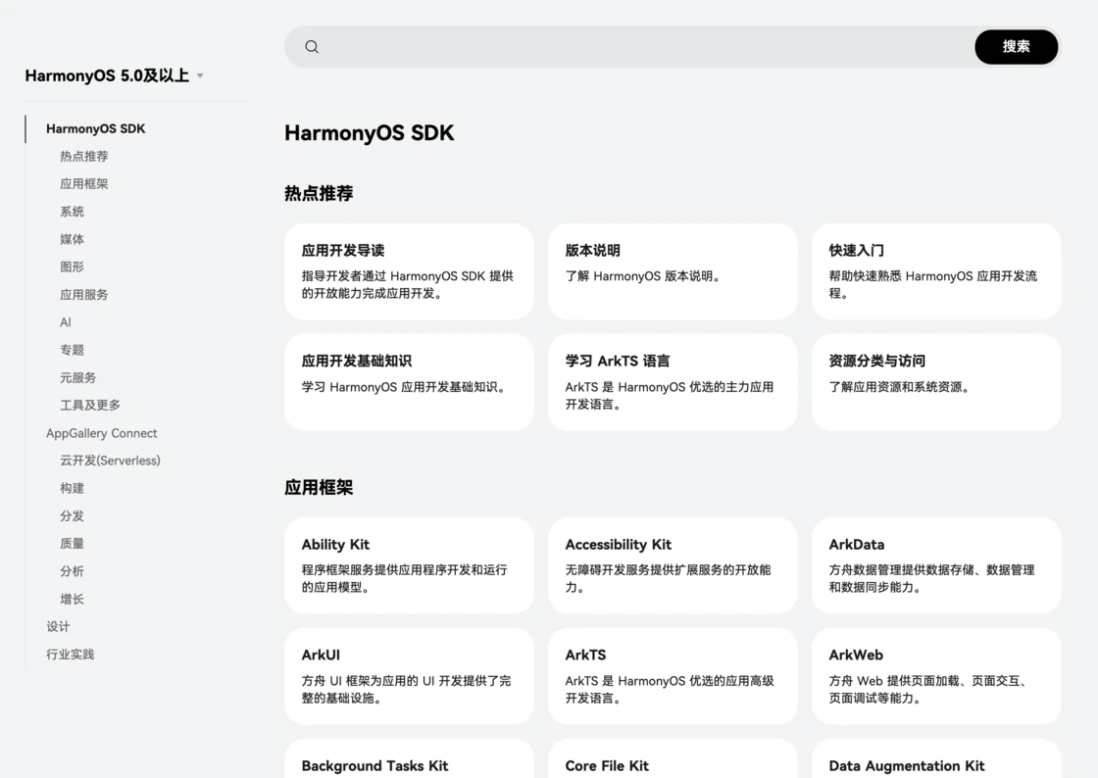Click the magnifier icon in search bar
This screenshot has width=1098, height=778.
[312, 47]
